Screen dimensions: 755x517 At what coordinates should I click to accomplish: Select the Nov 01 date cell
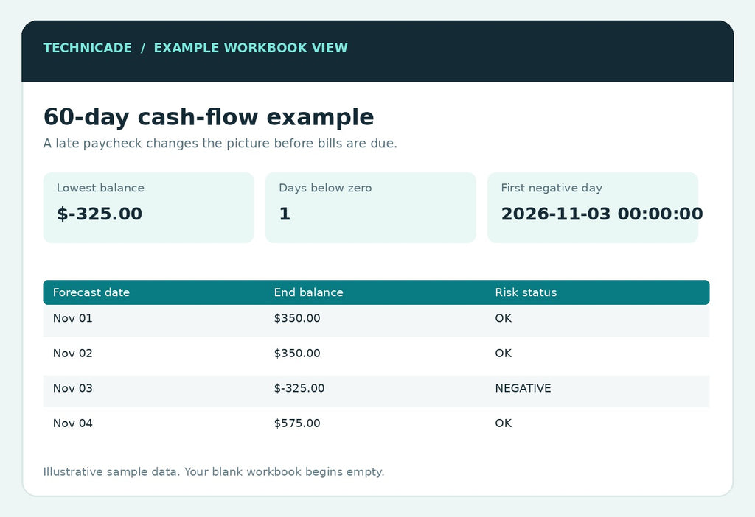tap(73, 318)
